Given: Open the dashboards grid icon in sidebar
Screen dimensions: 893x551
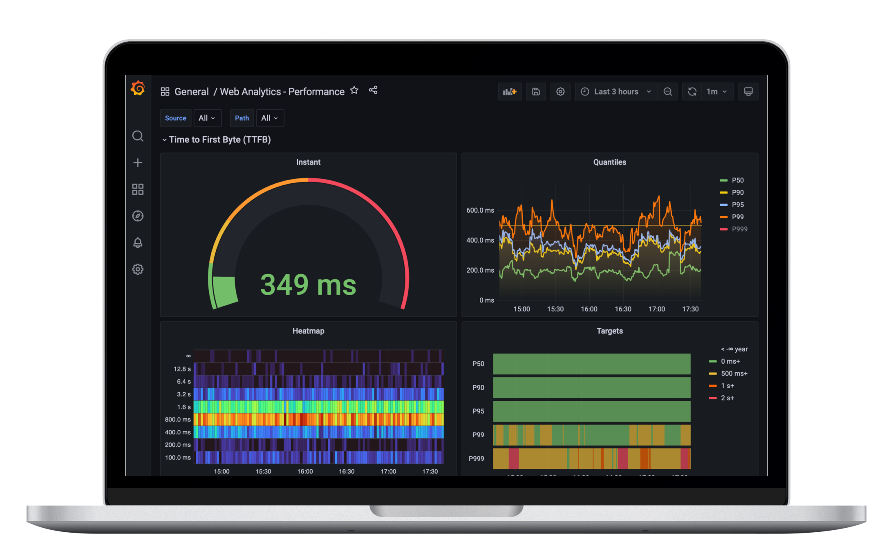Looking at the screenshot, I should (138, 189).
